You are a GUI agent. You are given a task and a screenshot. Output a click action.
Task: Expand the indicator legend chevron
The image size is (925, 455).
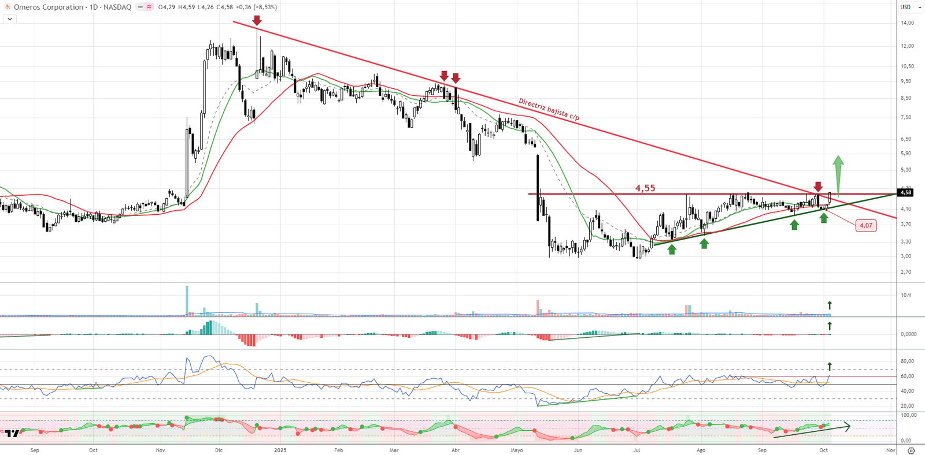point(10,19)
